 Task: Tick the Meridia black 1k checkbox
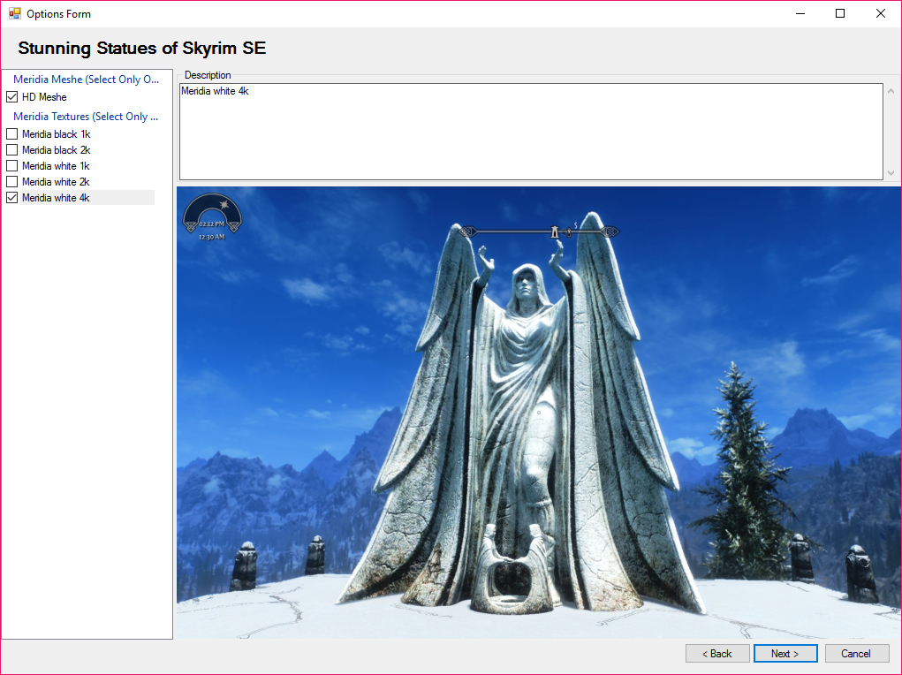12,134
